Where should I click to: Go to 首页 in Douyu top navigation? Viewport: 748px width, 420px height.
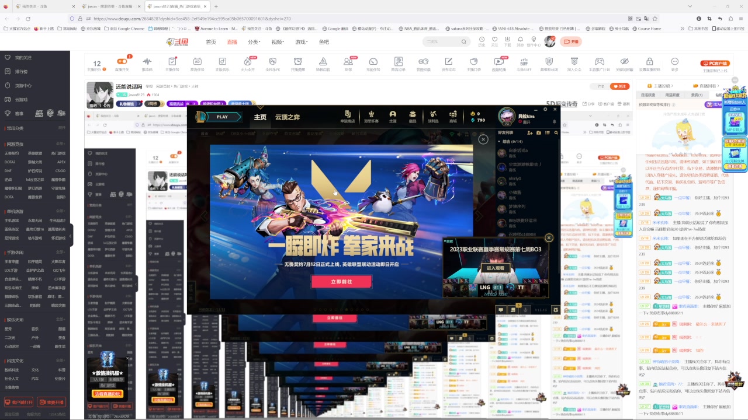pos(211,42)
